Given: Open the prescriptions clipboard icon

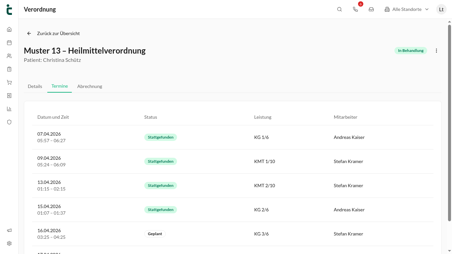Looking at the screenshot, I should coord(9,69).
